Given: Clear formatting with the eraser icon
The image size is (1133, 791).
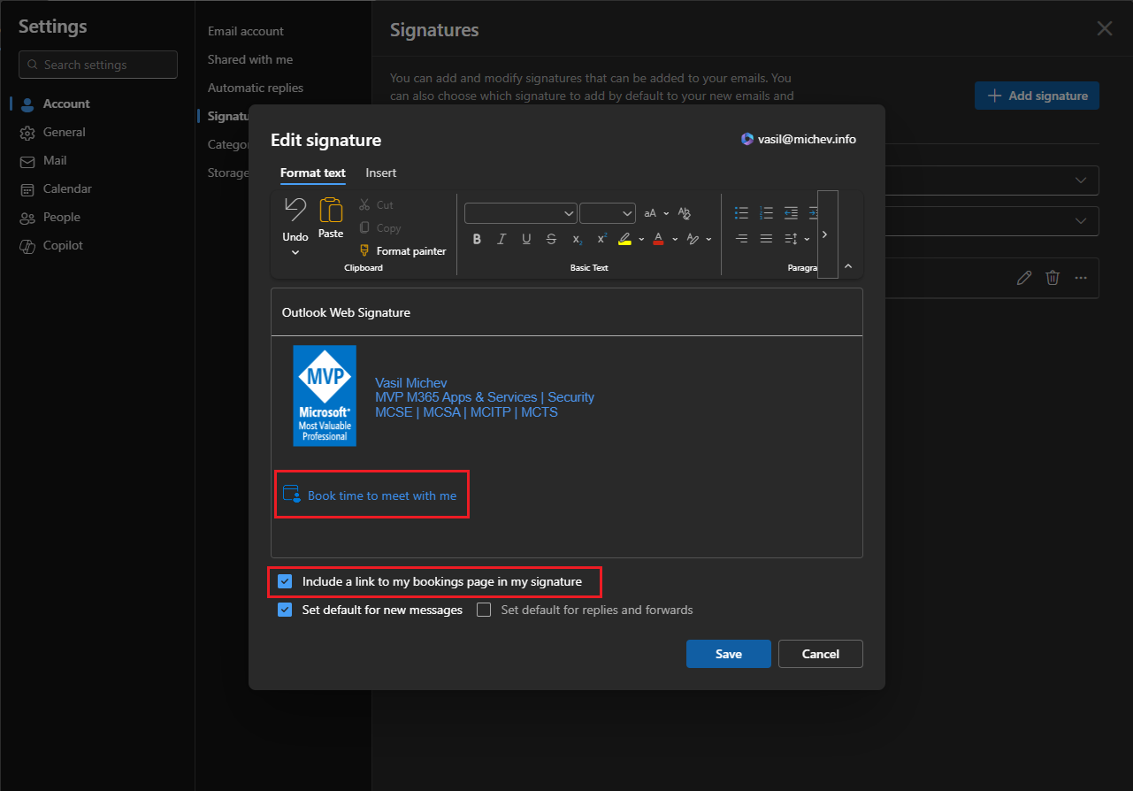Looking at the screenshot, I should pos(684,213).
